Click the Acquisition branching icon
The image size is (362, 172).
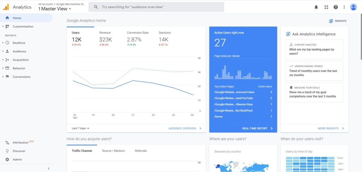[7, 60]
